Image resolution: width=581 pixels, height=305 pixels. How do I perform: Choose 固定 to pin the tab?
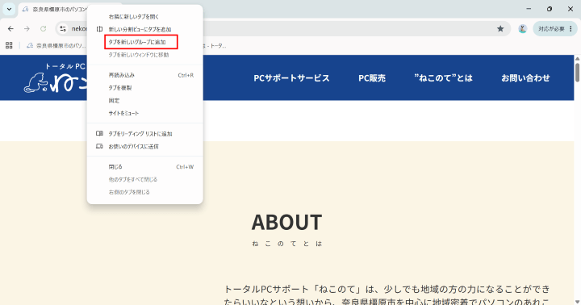(144, 100)
